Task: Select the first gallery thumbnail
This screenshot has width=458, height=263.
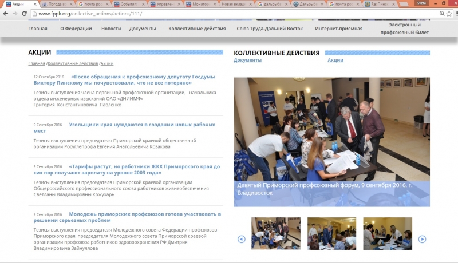Action: [x=276, y=233]
